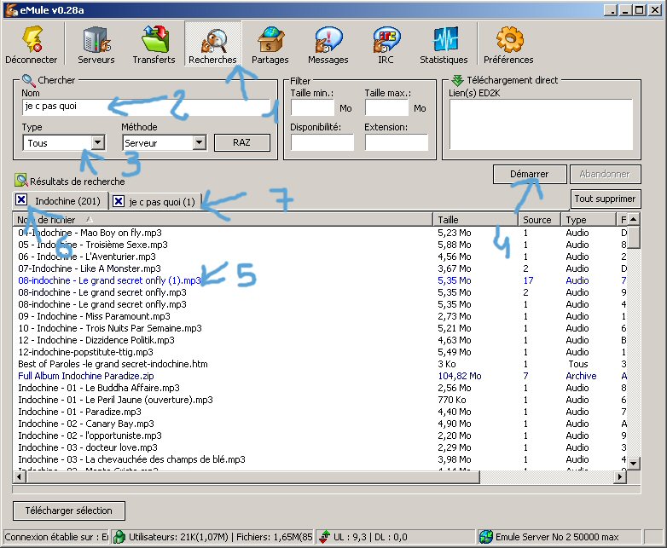This screenshot has height=548, width=667.
Task: Select '08-indochine - Le grand secret onfly (1).mp3'
Action: coord(109,280)
